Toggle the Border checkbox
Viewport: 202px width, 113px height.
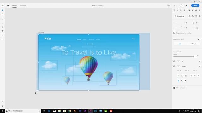pyautogui.click(x=174, y=66)
